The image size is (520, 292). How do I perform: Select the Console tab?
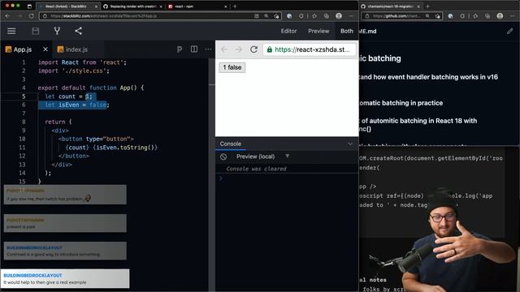click(231, 144)
